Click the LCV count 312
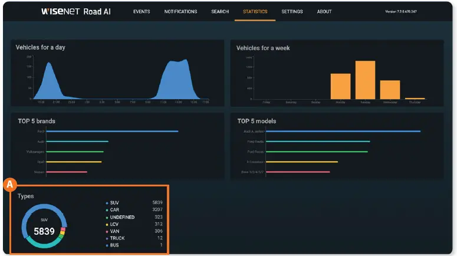This screenshot has height=256, width=457. point(159,224)
